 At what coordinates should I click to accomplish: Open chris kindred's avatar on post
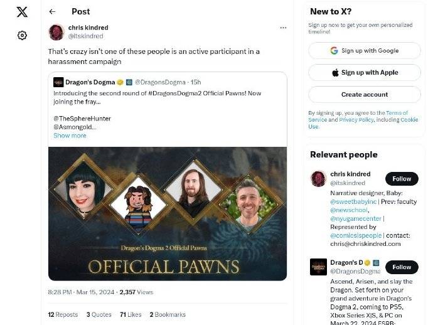56,32
